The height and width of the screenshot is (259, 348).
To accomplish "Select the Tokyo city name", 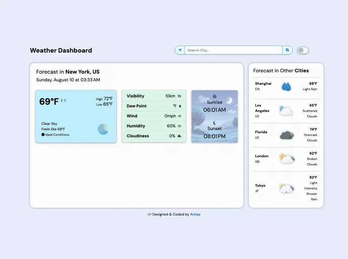I will click(260, 185).
